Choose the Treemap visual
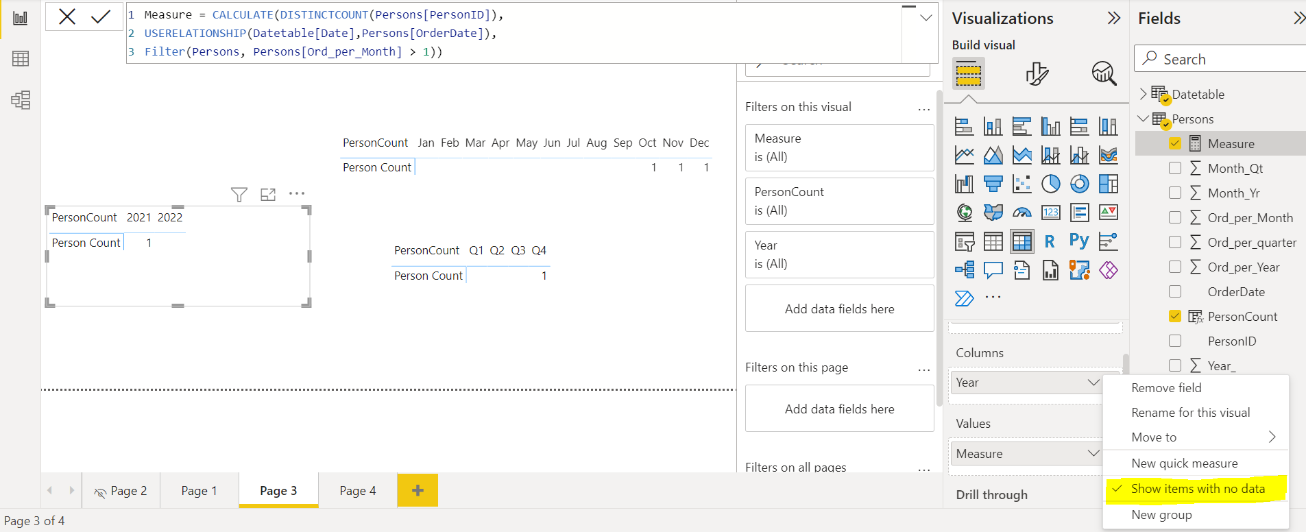The width and height of the screenshot is (1306, 532). pos(1108,184)
